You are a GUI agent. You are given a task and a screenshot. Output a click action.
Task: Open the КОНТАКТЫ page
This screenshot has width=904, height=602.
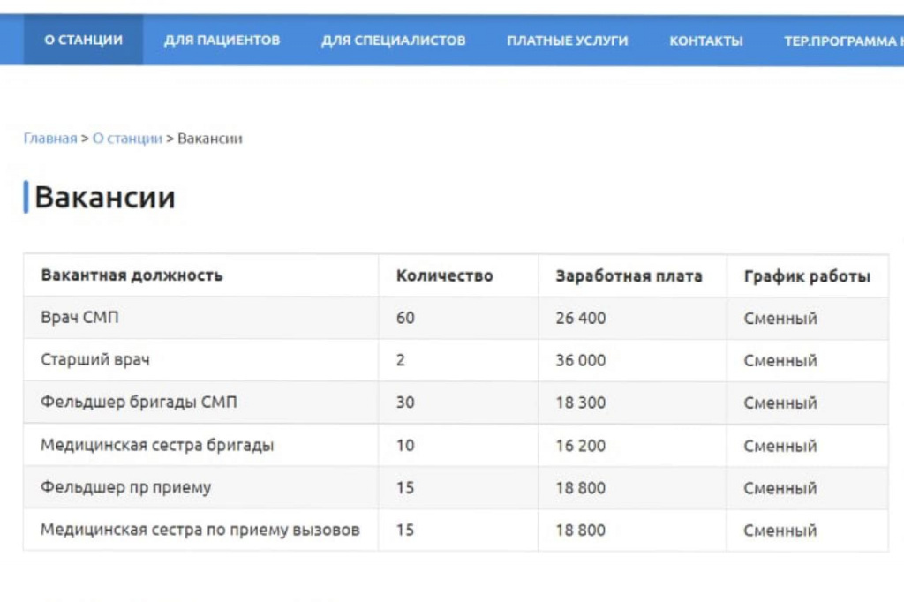(x=706, y=39)
